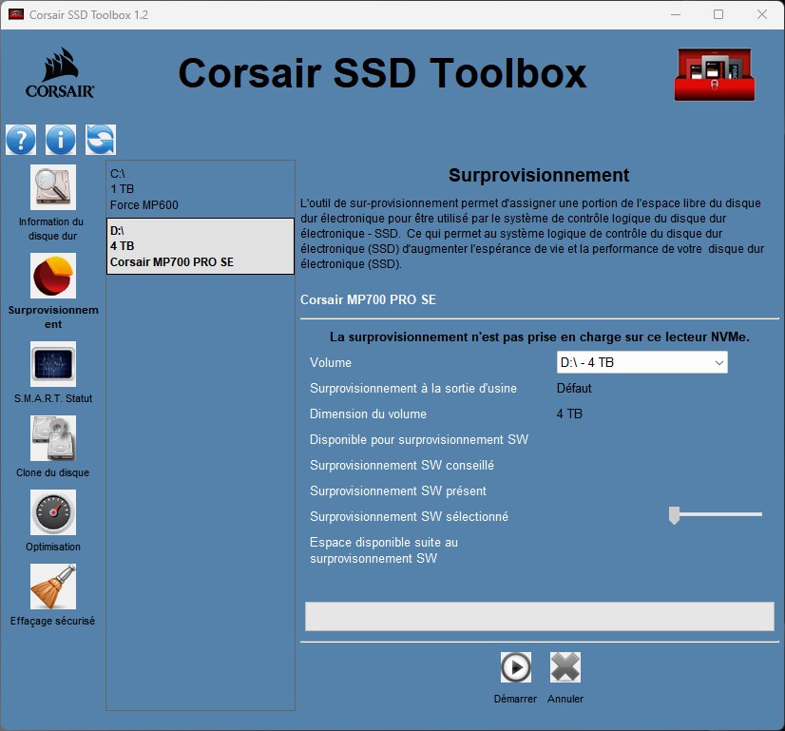Click the app icon in title bar
This screenshot has height=731, width=785.
coord(16,14)
